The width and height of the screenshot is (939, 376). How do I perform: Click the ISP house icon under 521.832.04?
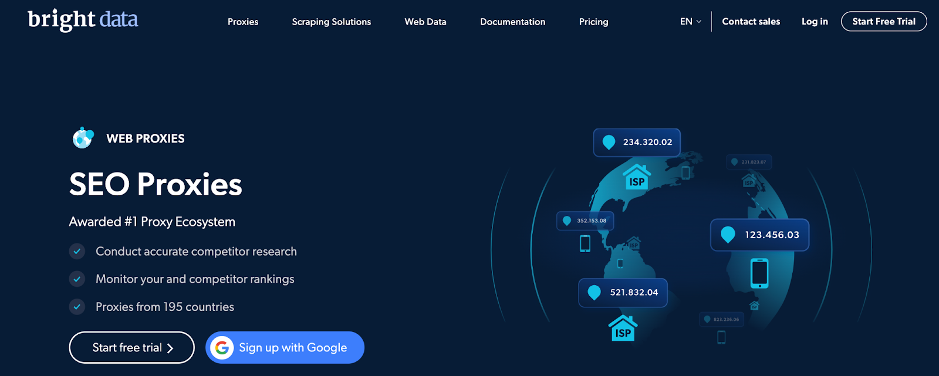coord(623,328)
